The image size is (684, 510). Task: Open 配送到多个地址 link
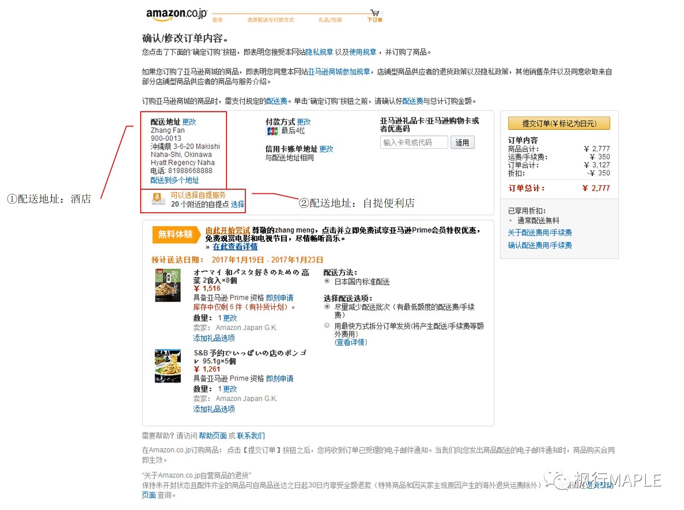175,180
